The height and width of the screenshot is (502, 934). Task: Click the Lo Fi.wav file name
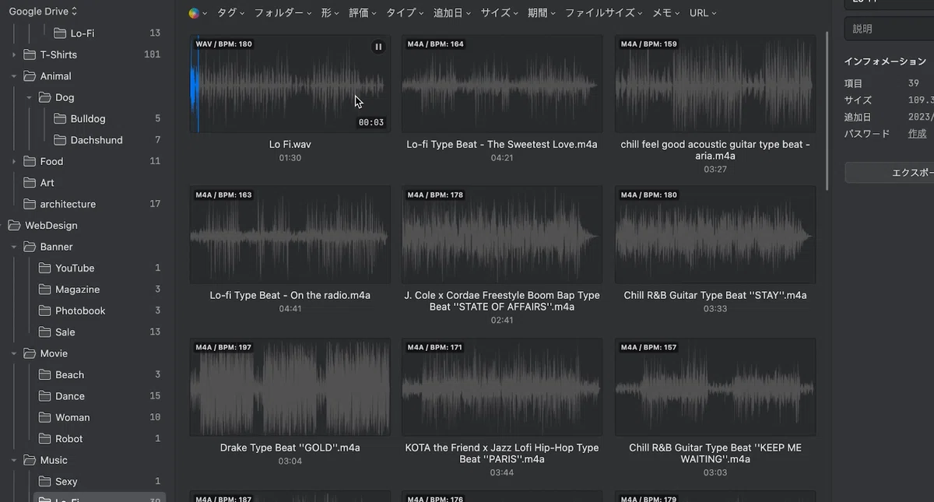290,144
